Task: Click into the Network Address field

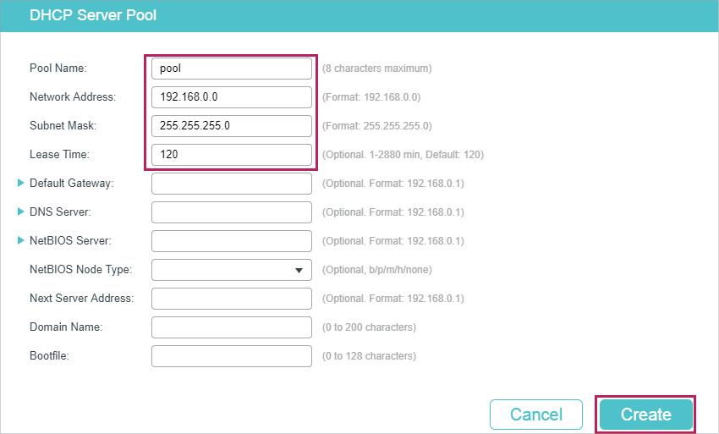Action: [231, 97]
